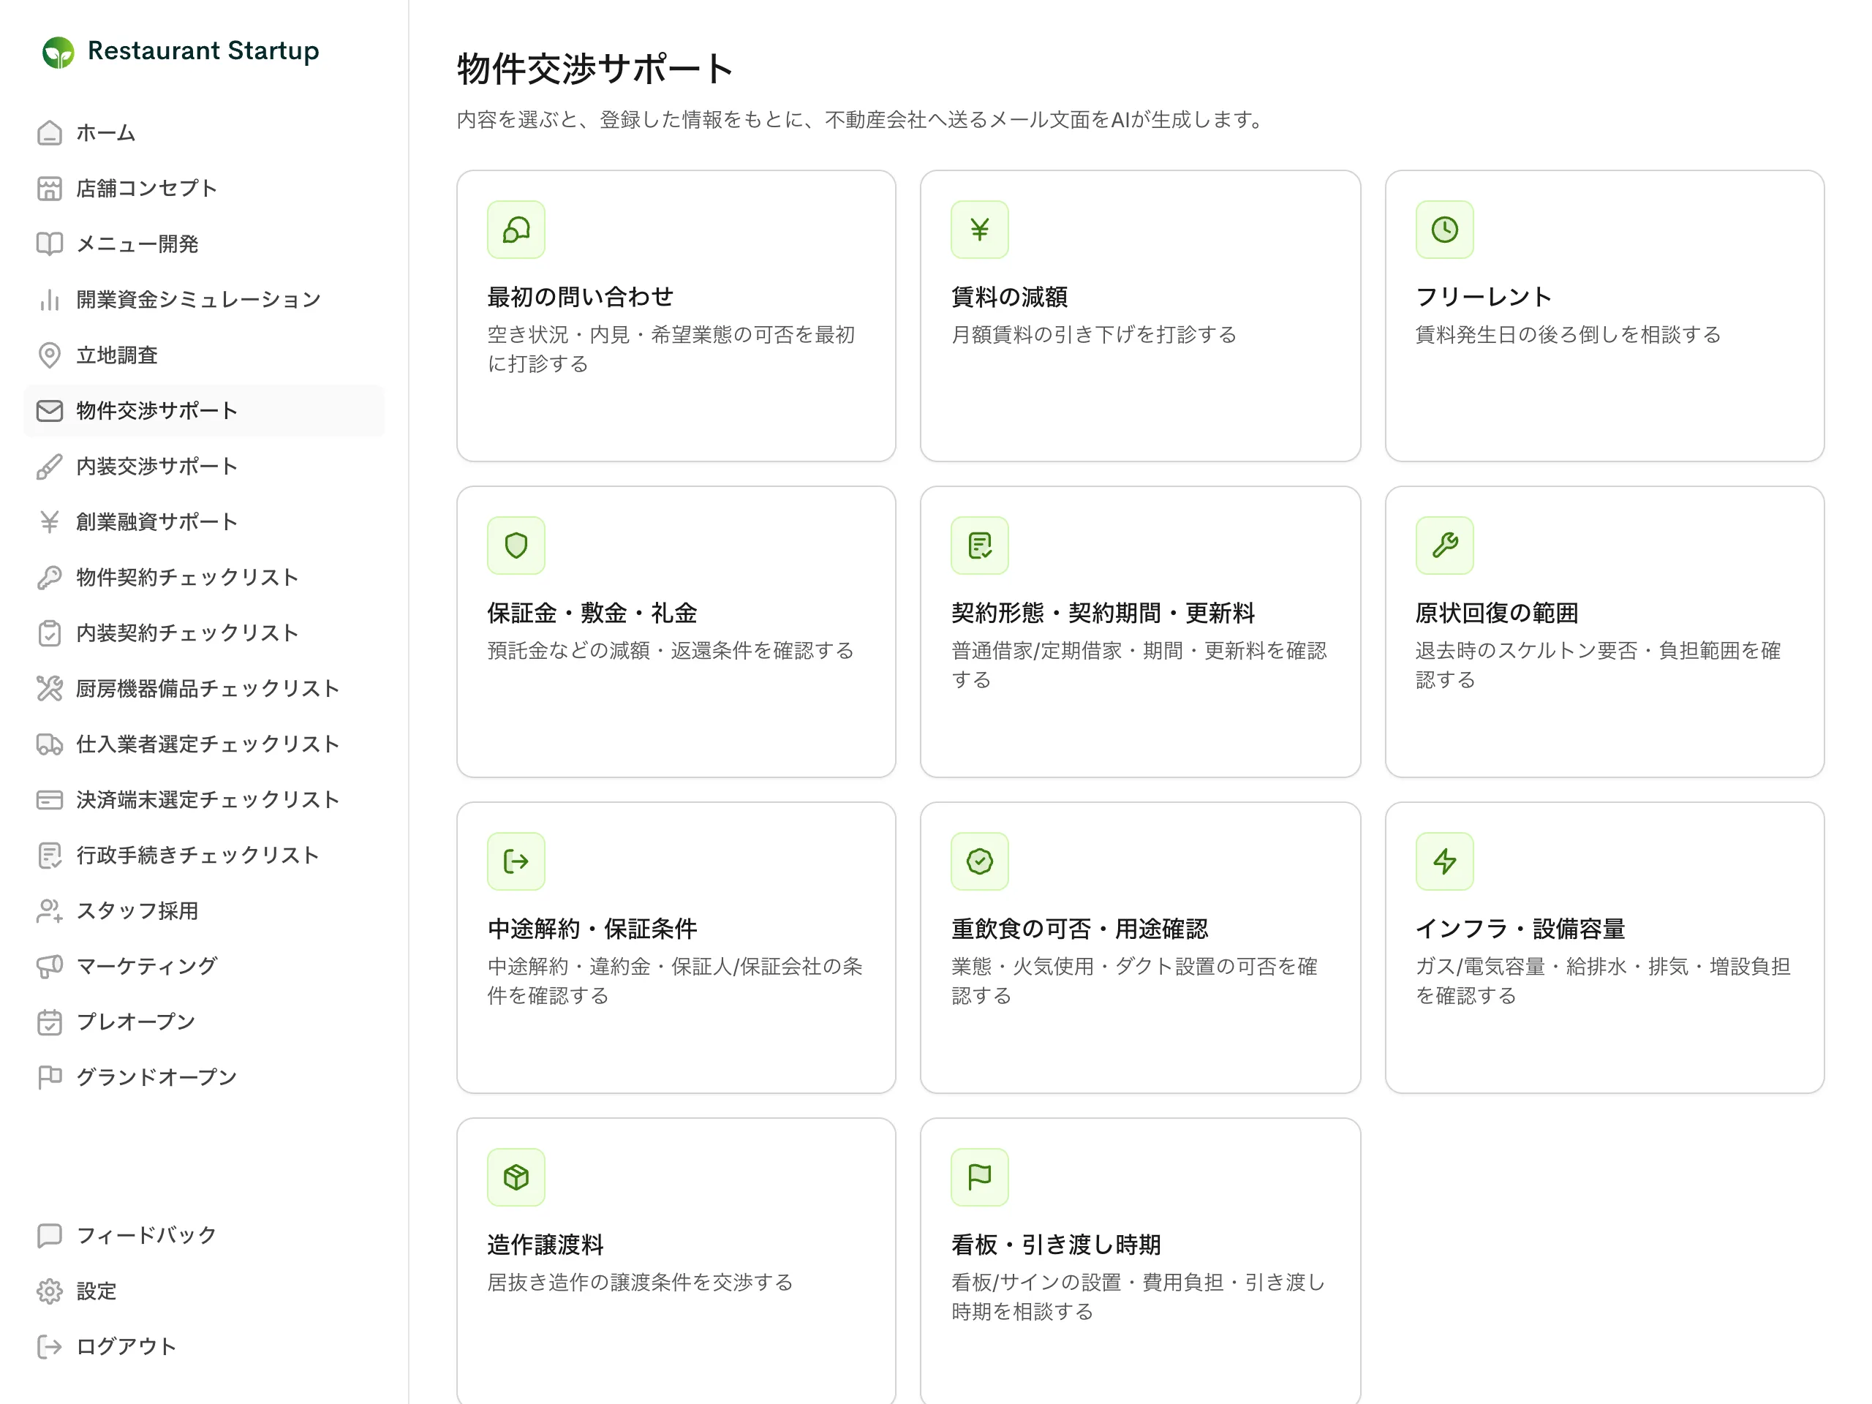Image resolution: width=1872 pixels, height=1404 pixels.
Task: Click the box icon on 造作譲渡料 card
Action: pos(516,1177)
